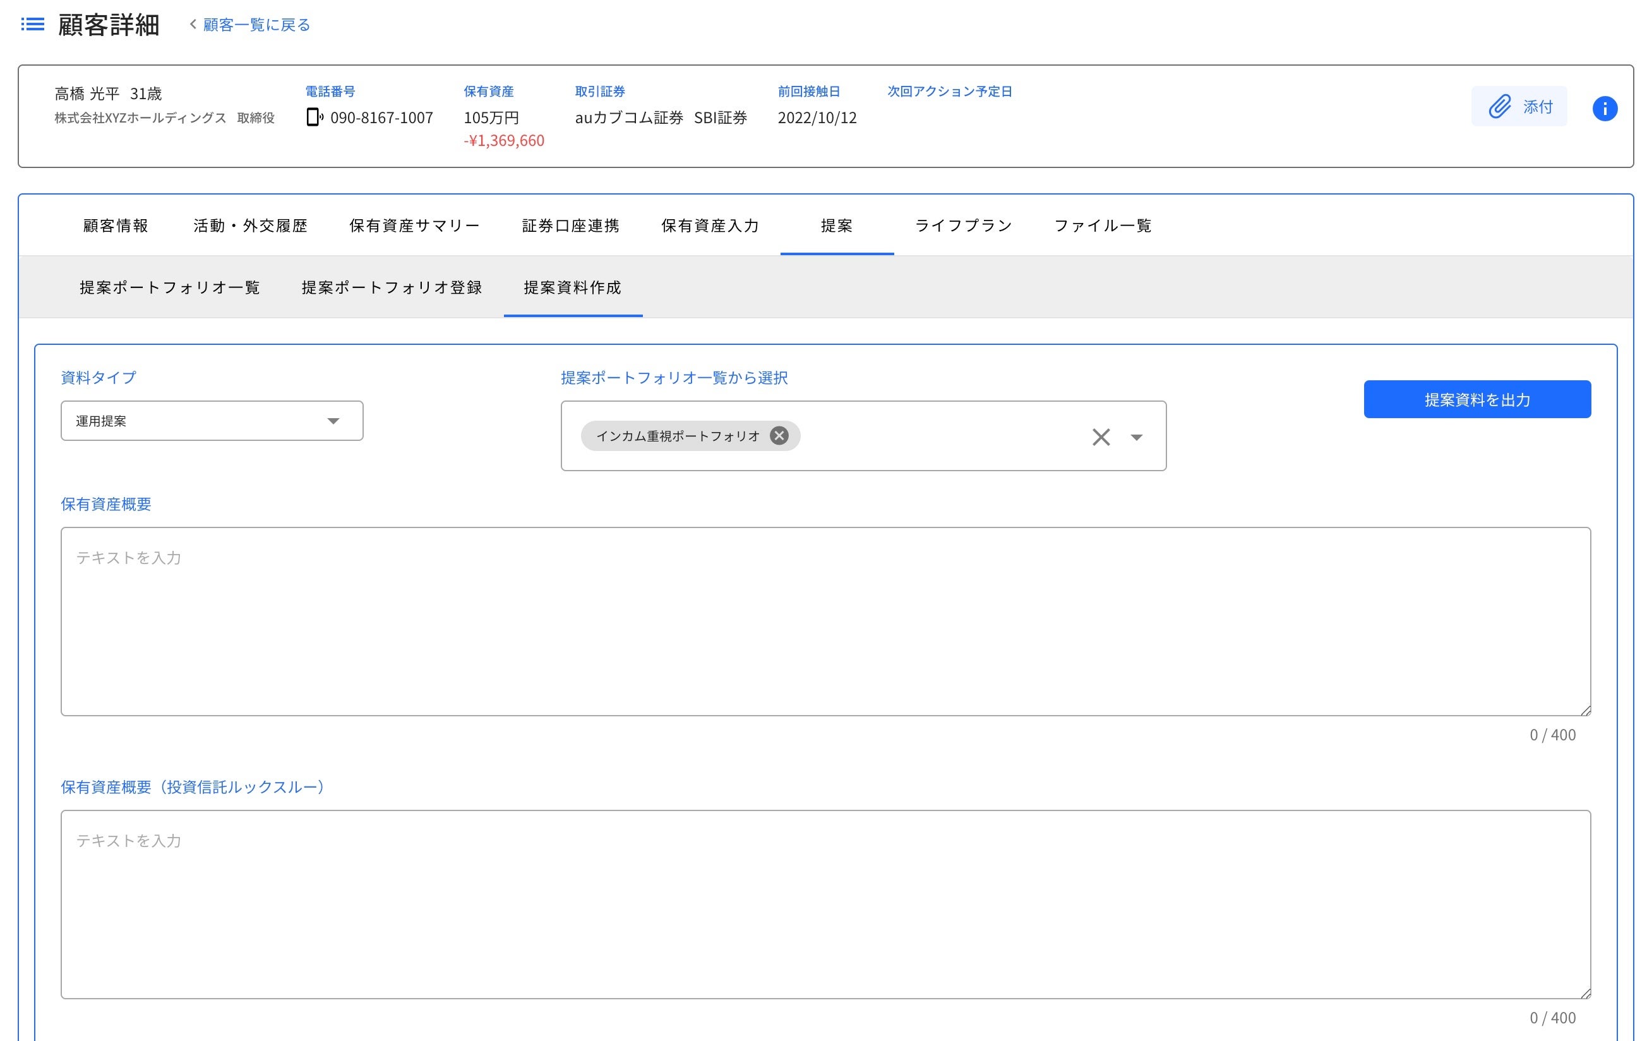Image resolution: width=1647 pixels, height=1041 pixels.
Task: Click the mobile phone icon beside the number
Action: click(313, 117)
